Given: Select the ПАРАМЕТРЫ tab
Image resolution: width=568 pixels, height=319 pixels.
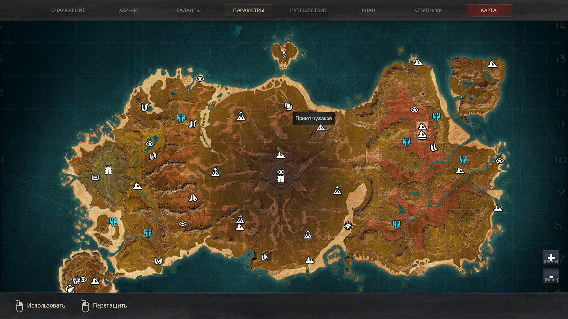Looking at the screenshot, I should [x=248, y=10].
